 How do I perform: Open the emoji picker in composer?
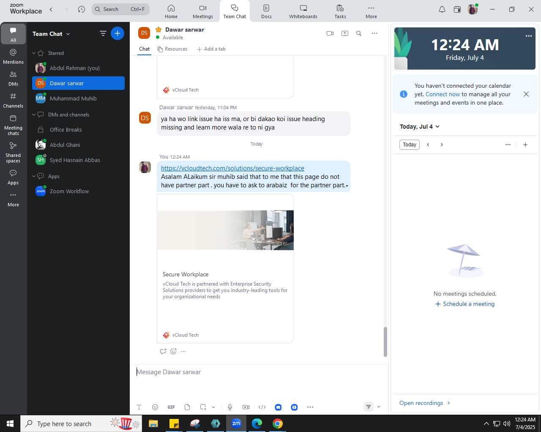tap(155, 407)
